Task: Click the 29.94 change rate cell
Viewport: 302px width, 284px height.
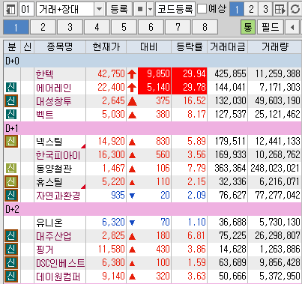Action: coord(190,74)
